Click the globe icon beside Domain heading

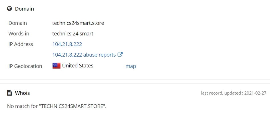click(x=9, y=9)
